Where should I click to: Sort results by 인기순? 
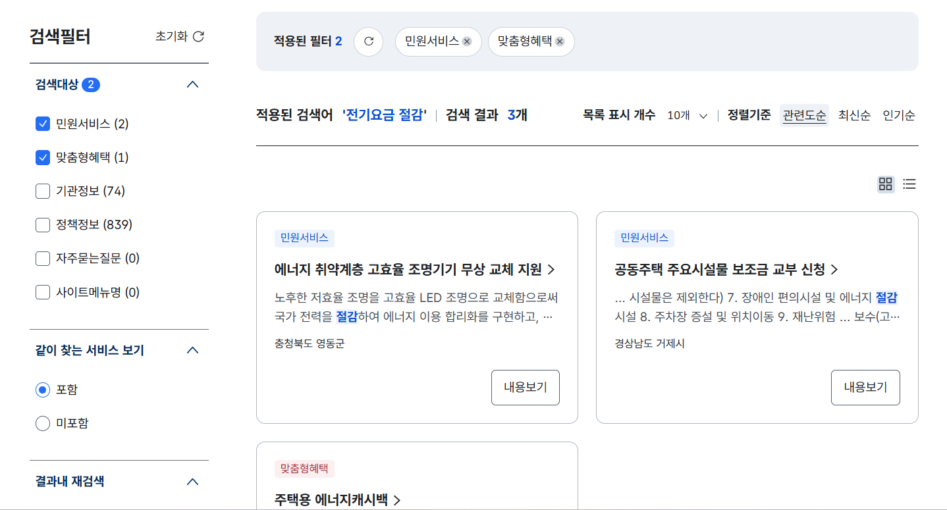click(898, 115)
